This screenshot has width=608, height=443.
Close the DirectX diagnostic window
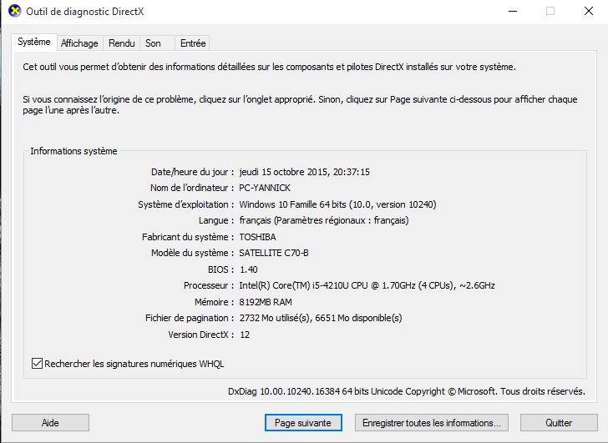click(x=589, y=11)
